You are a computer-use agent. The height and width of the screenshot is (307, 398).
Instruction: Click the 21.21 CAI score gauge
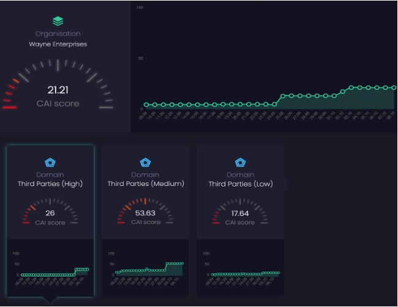tap(58, 85)
